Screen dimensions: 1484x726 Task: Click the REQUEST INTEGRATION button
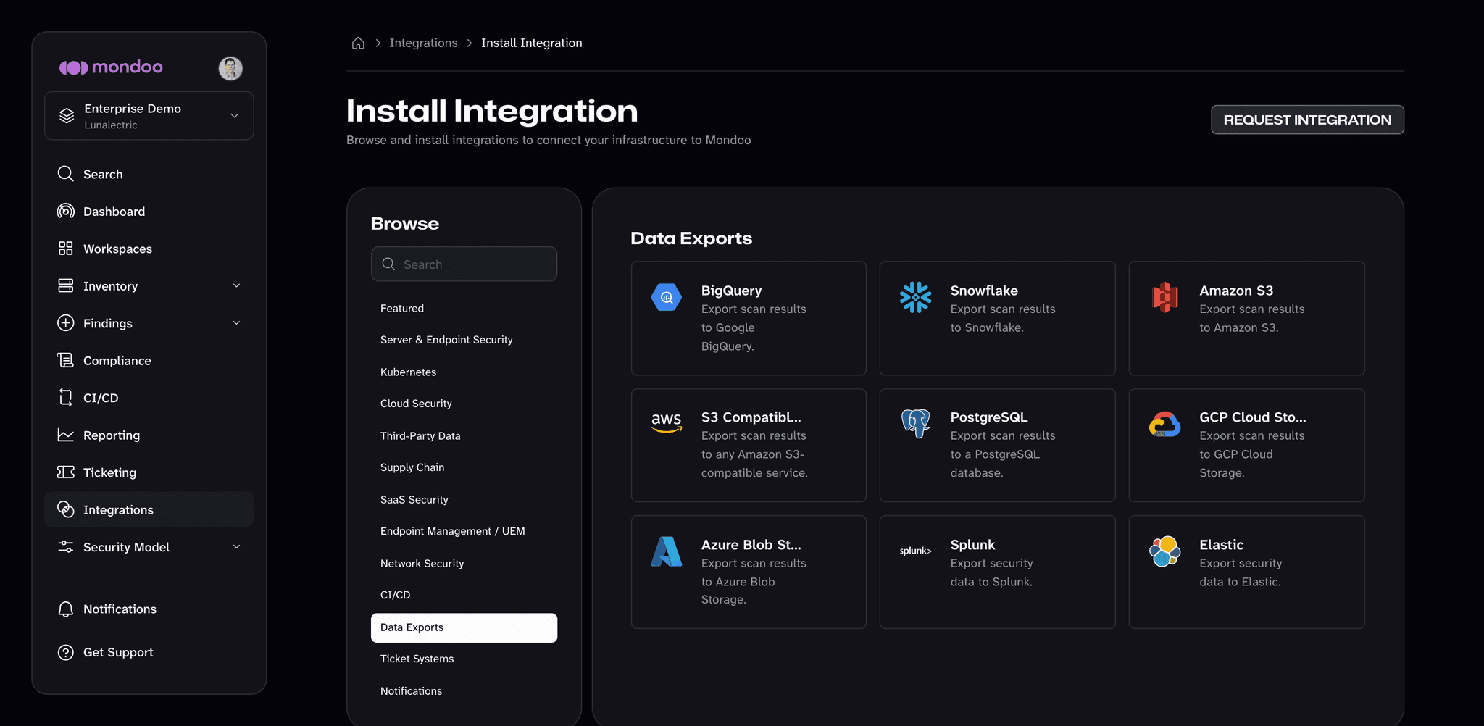click(1307, 120)
